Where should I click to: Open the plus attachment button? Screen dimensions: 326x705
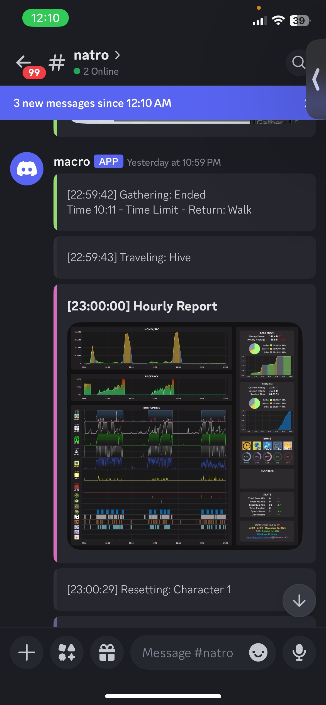pos(27,652)
